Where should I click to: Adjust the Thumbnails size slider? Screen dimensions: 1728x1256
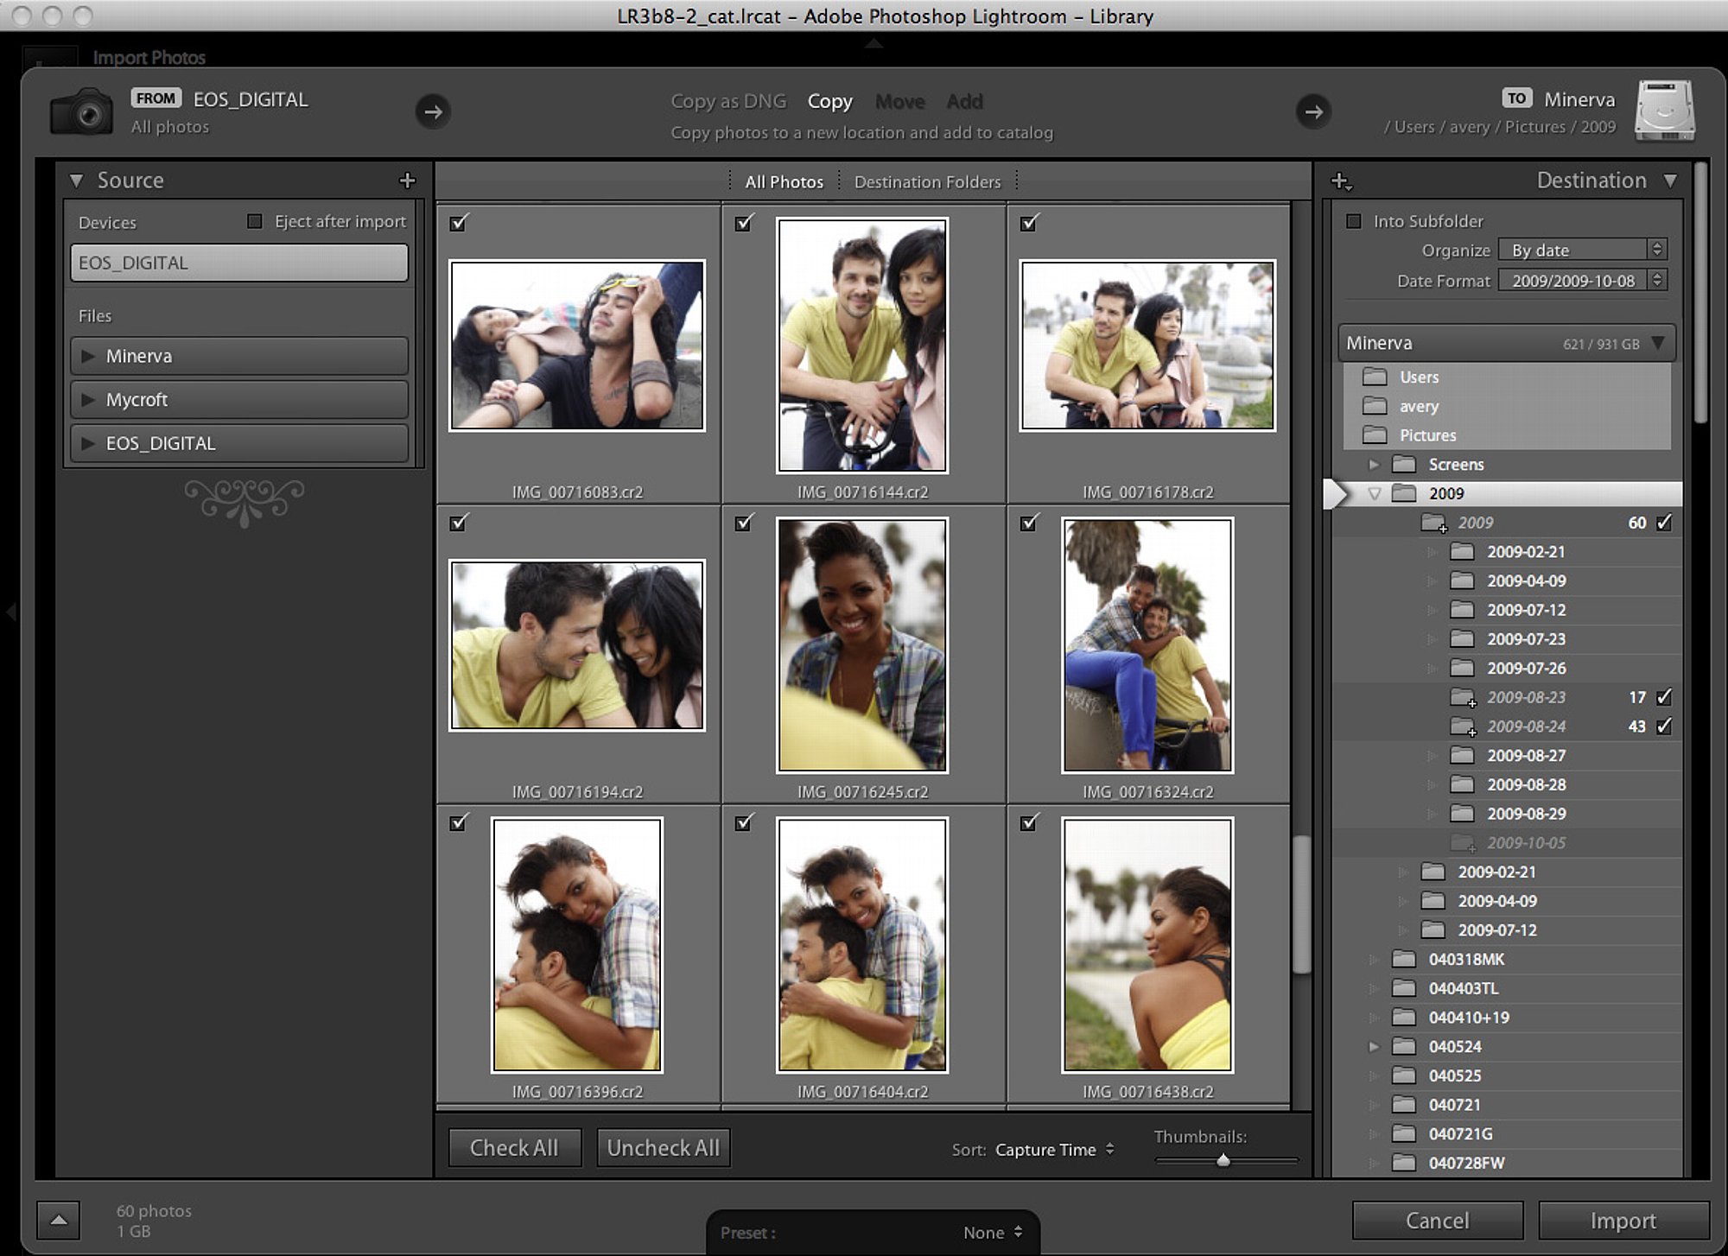(1223, 1161)
